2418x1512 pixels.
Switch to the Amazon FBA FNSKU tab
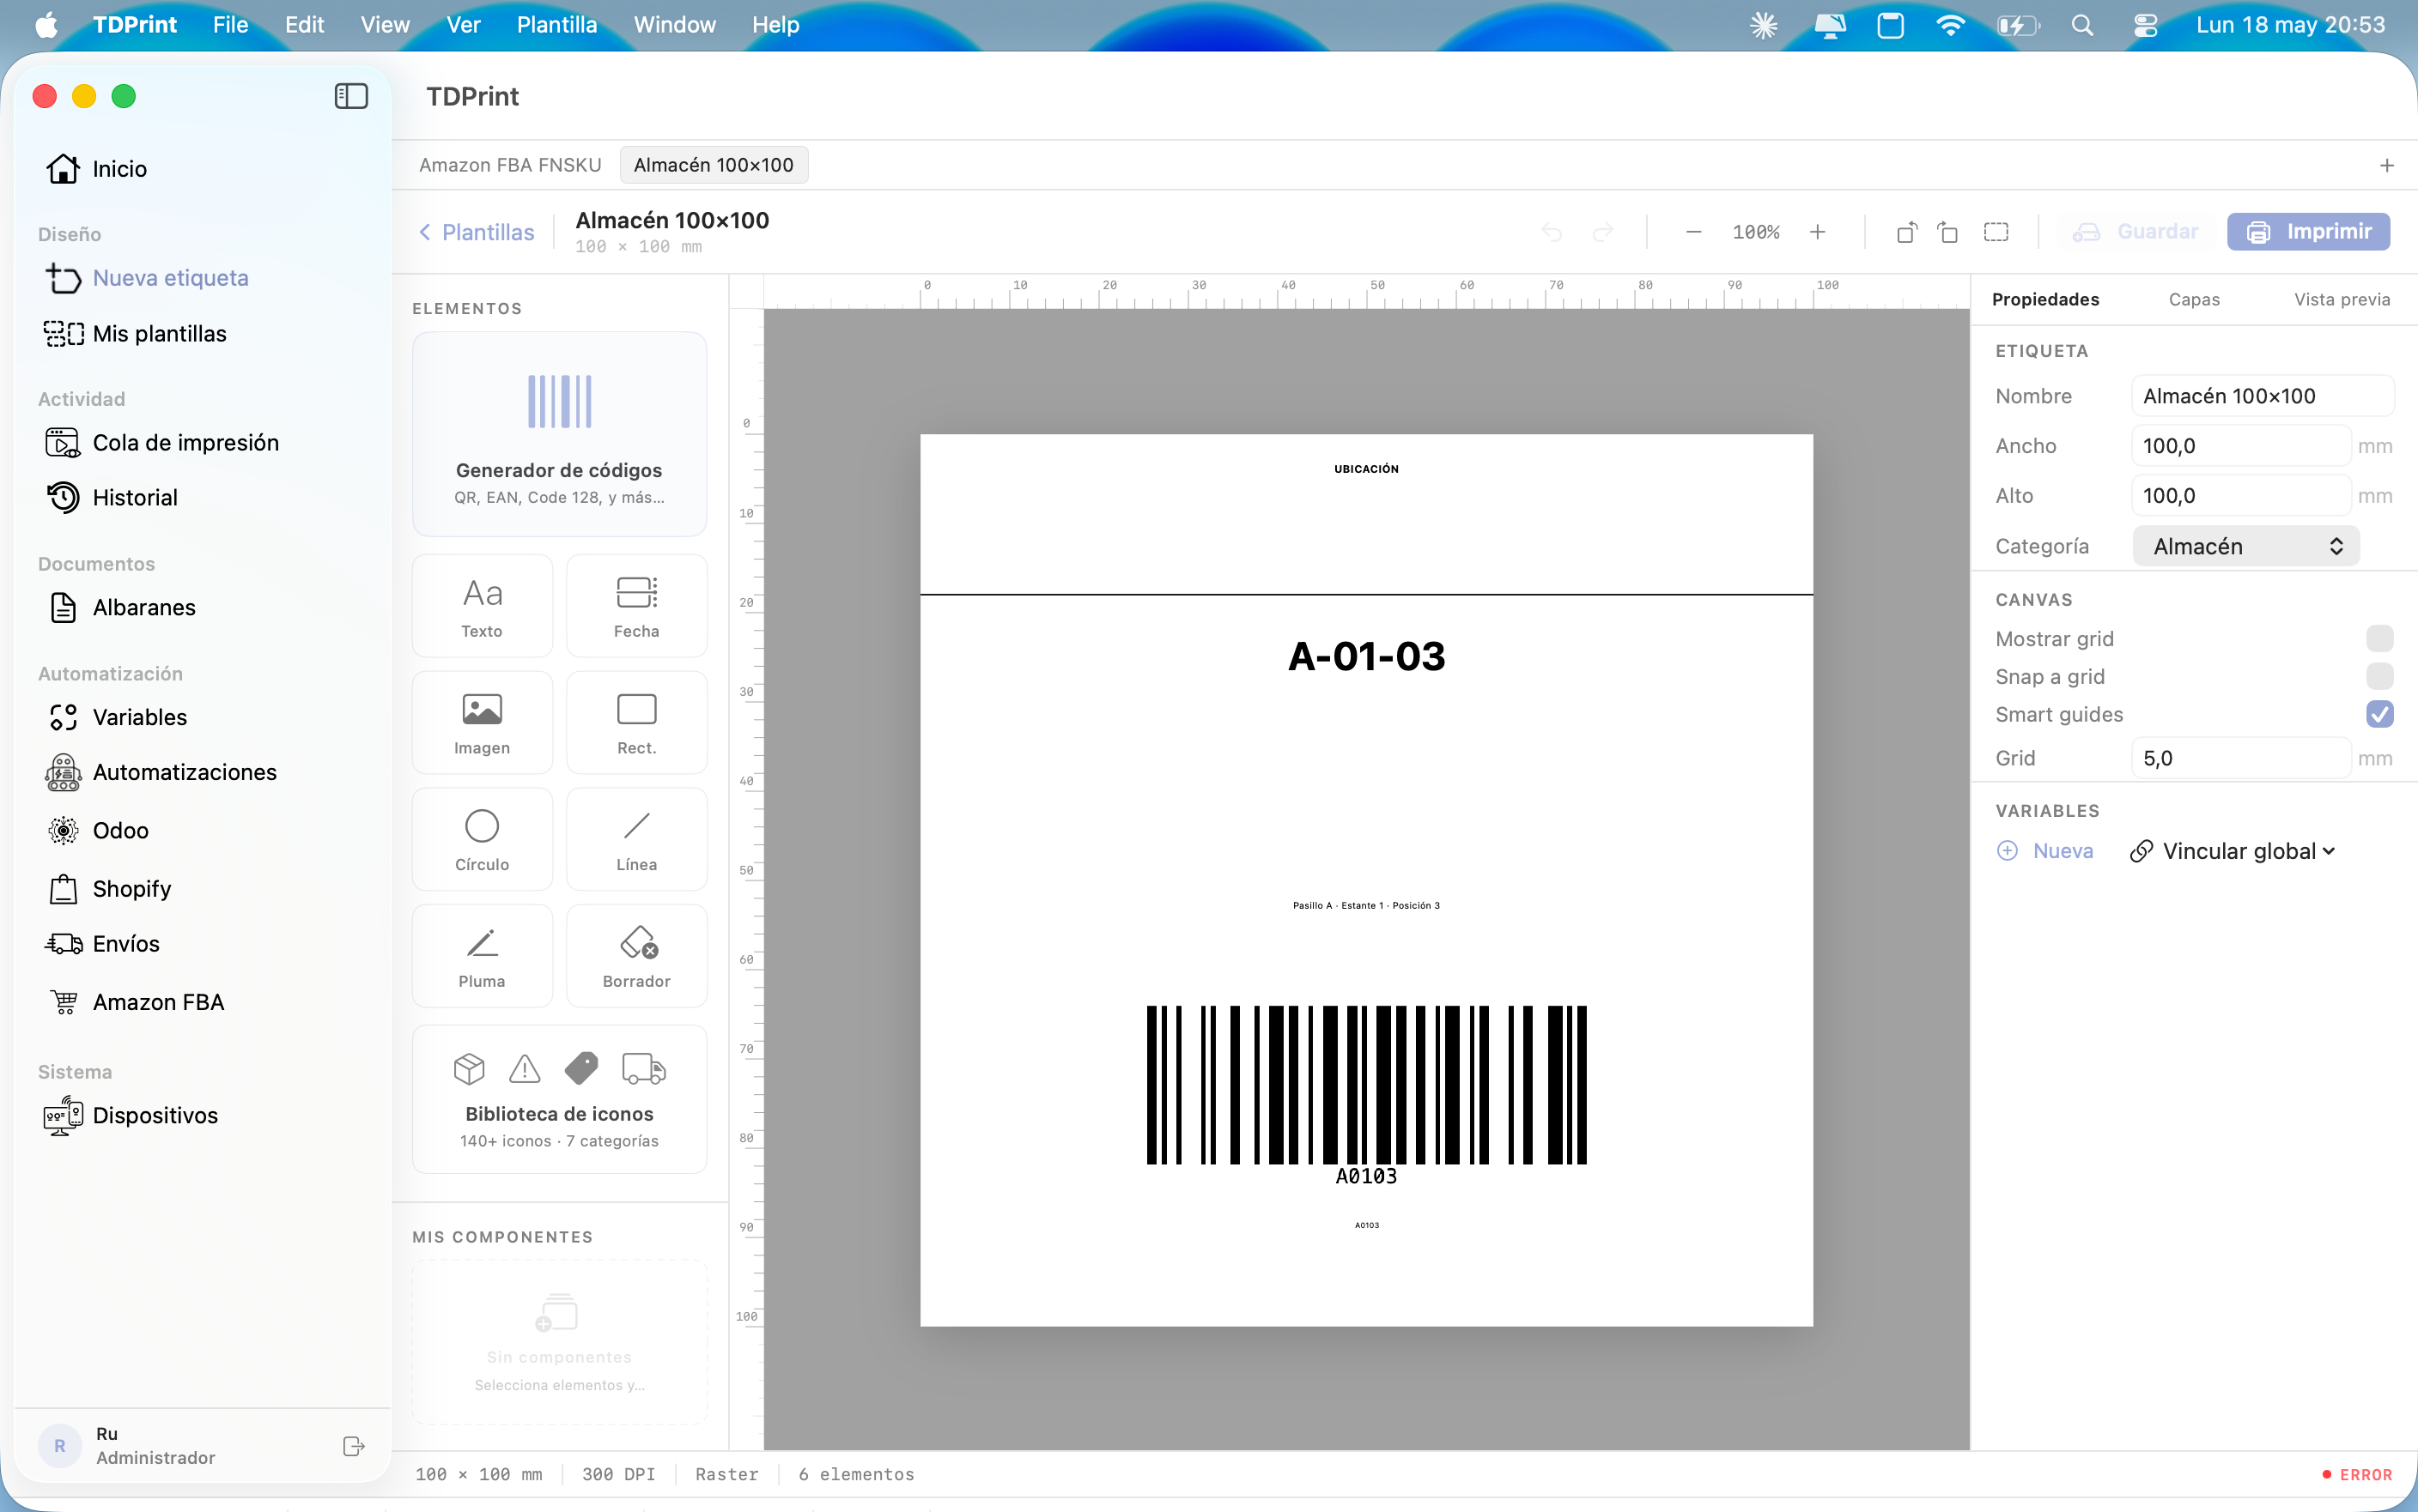(510, 165)
